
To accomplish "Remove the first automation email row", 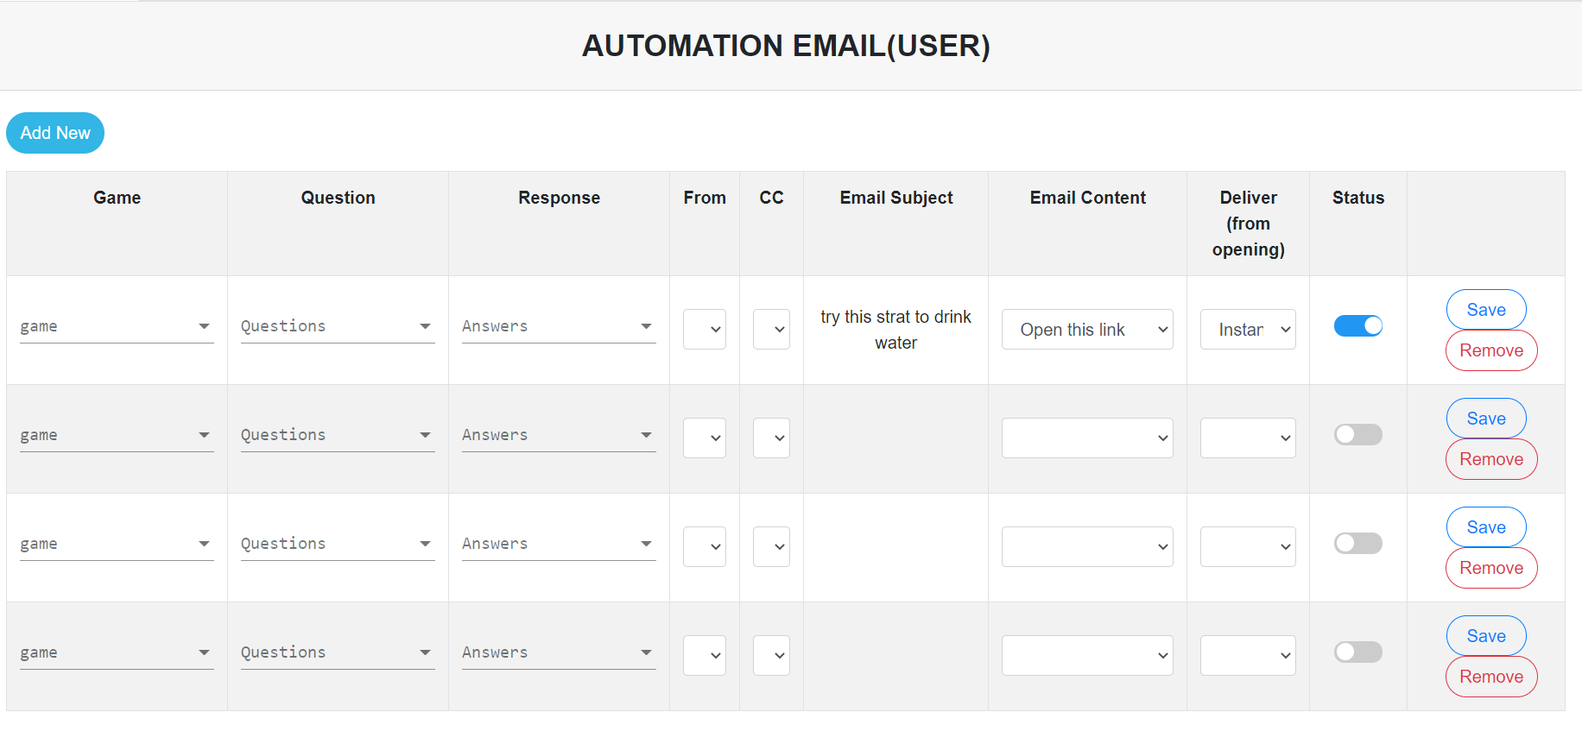I will point(1490,350).
